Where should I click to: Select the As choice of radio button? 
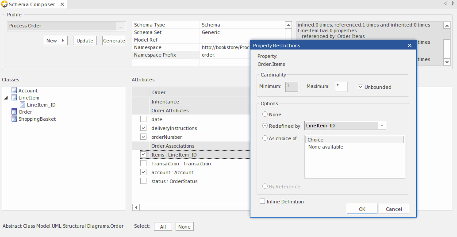point(265,138)
